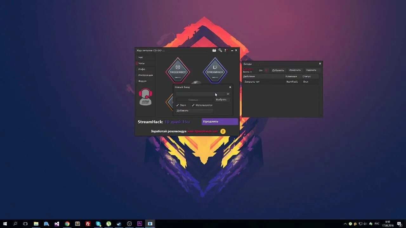Click the ARM support headset icon

click(x=145, y=97)
